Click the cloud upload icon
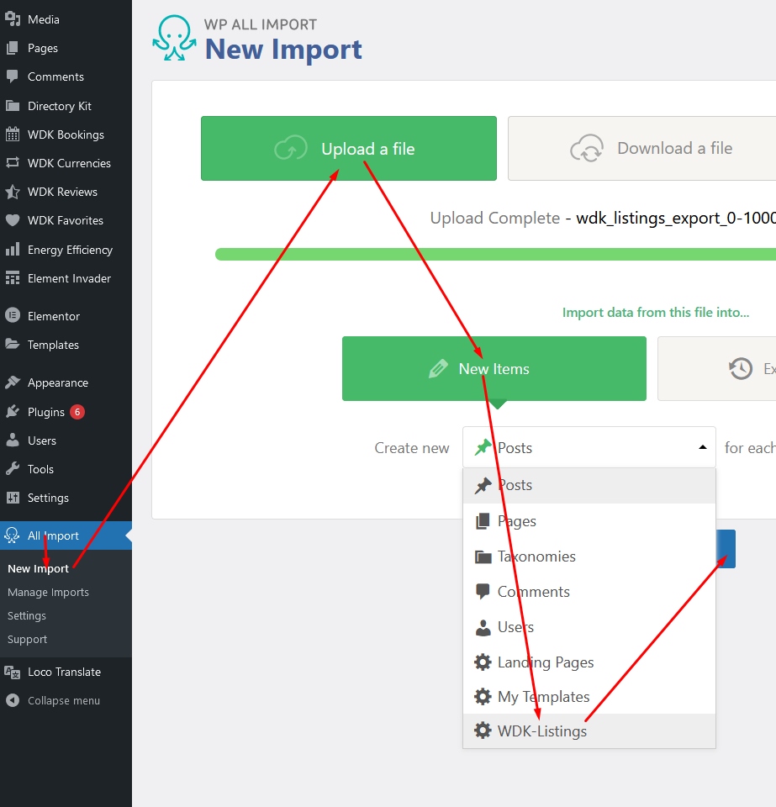The height and width of the screenshot is (807, 776). (x=291, y=148)
